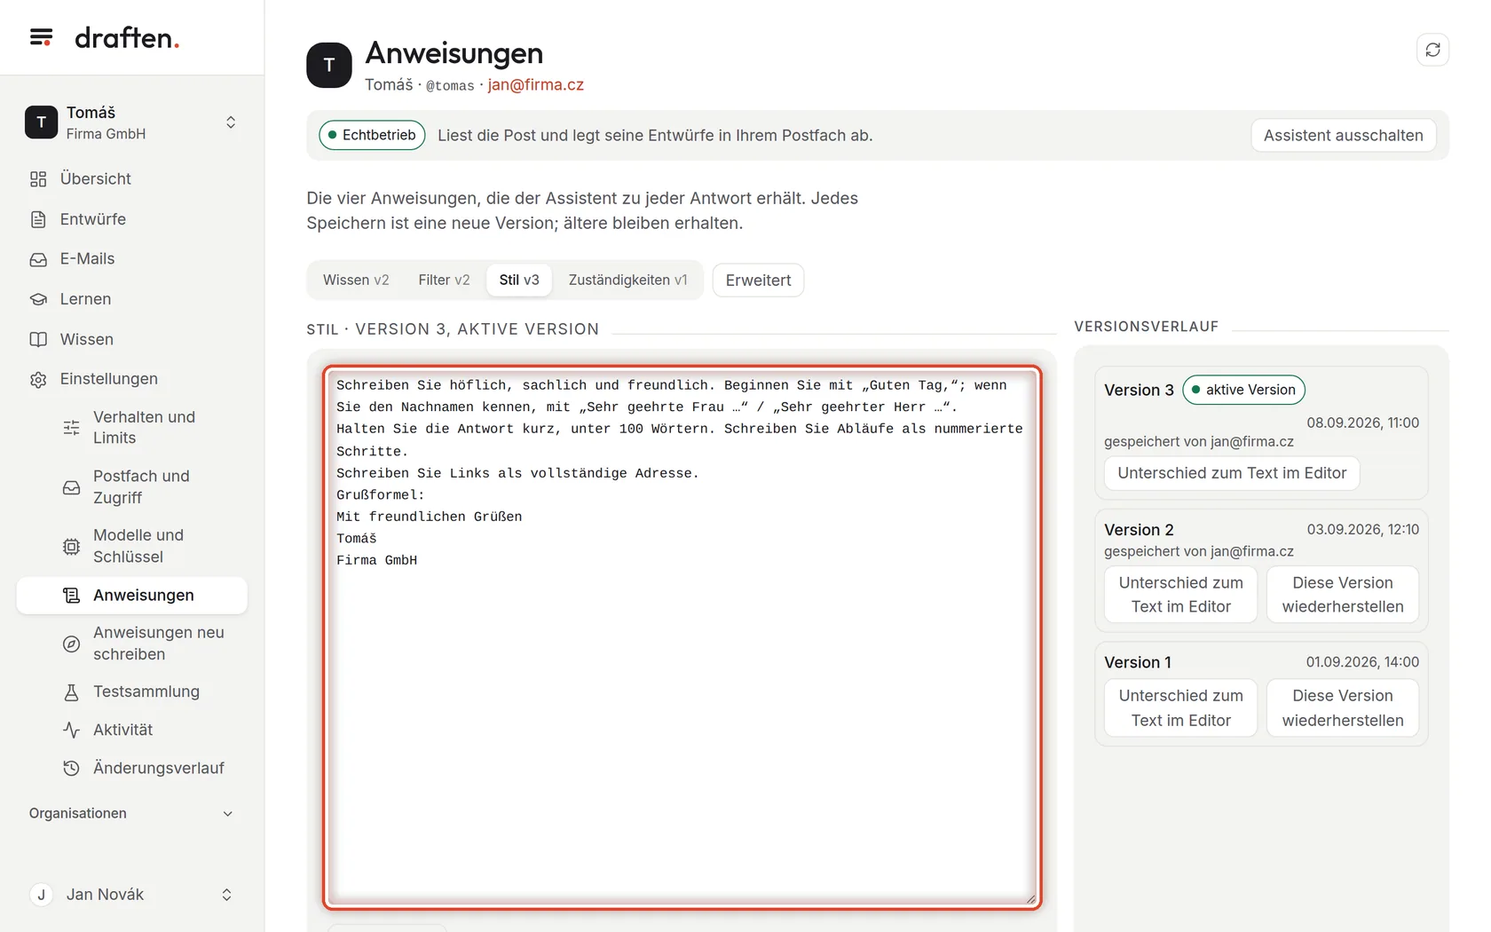Switch to the Filter v2 tab
This screenshot has height=932, width=1491.
coord(444,280)
